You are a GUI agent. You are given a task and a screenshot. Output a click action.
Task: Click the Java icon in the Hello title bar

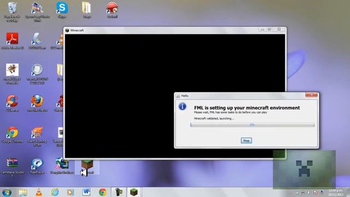coord(178,96)
